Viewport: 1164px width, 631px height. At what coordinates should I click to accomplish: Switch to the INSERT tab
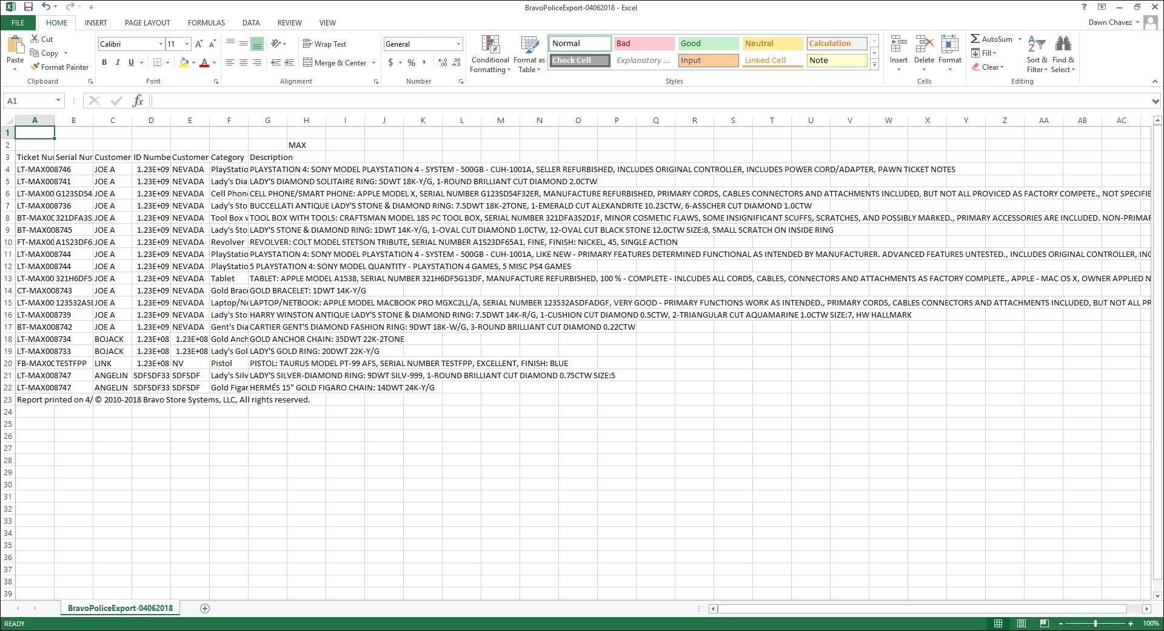point(96,22)
